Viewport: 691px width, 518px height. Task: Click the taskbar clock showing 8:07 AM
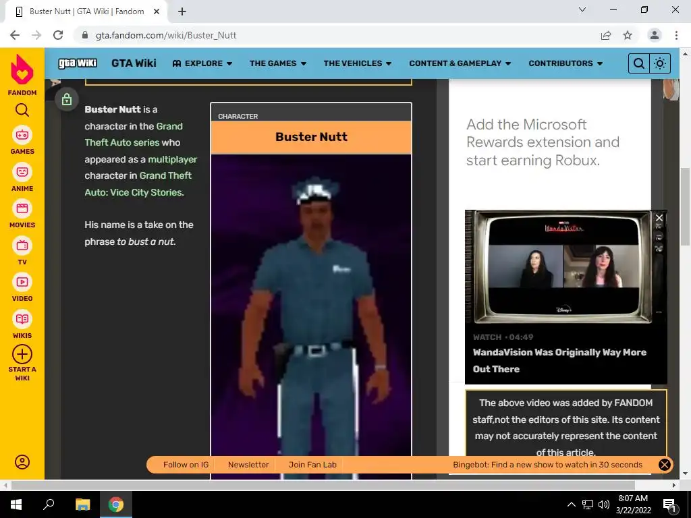[633, 505]
